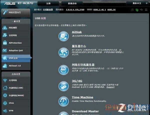Screen dimensions: 150x115
Task: Open the Download Master title link
Action: click(x=85, y=111)
